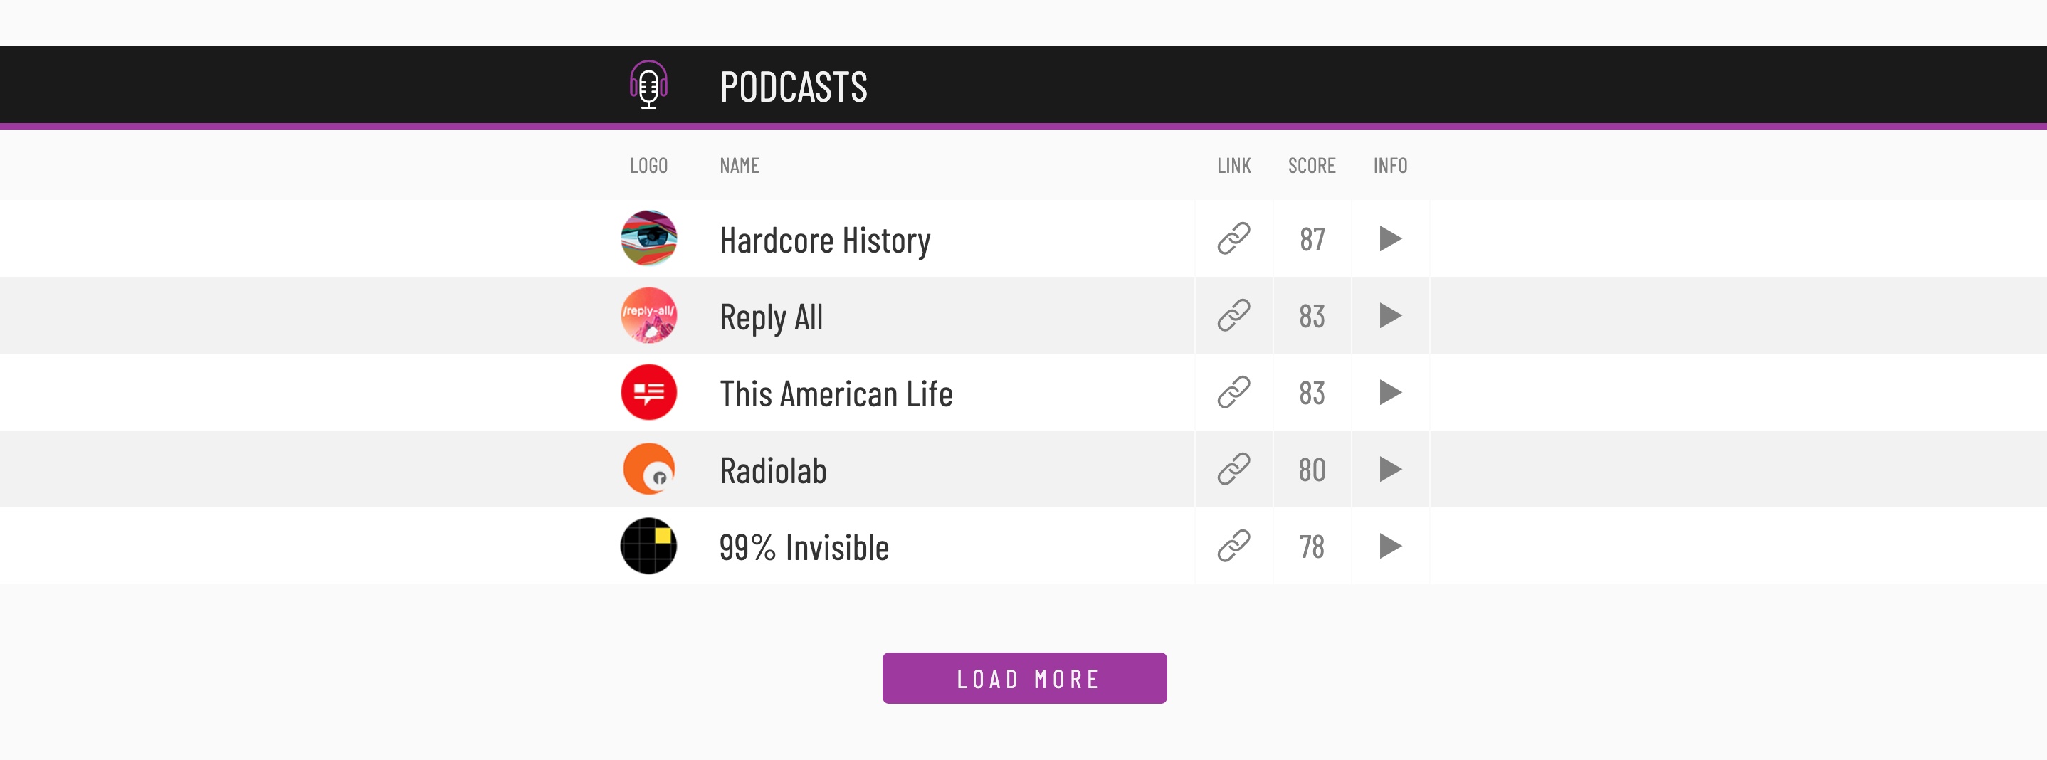Click the podcast microphone header icon
2047x760 pixels.
648,84
